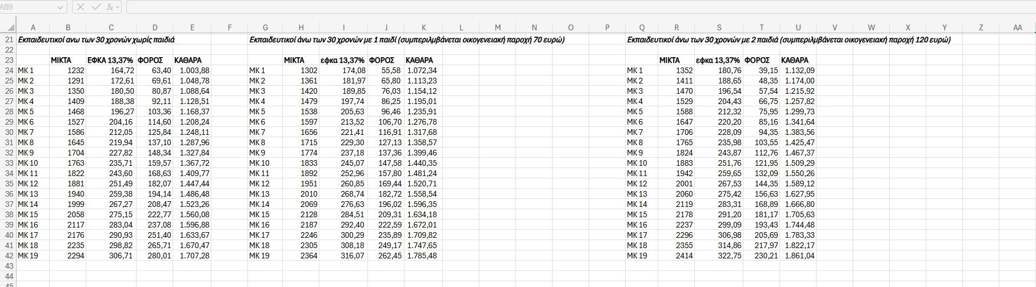Select column C header
Viewport: 1036px width, 287px height.
(111, 27)
